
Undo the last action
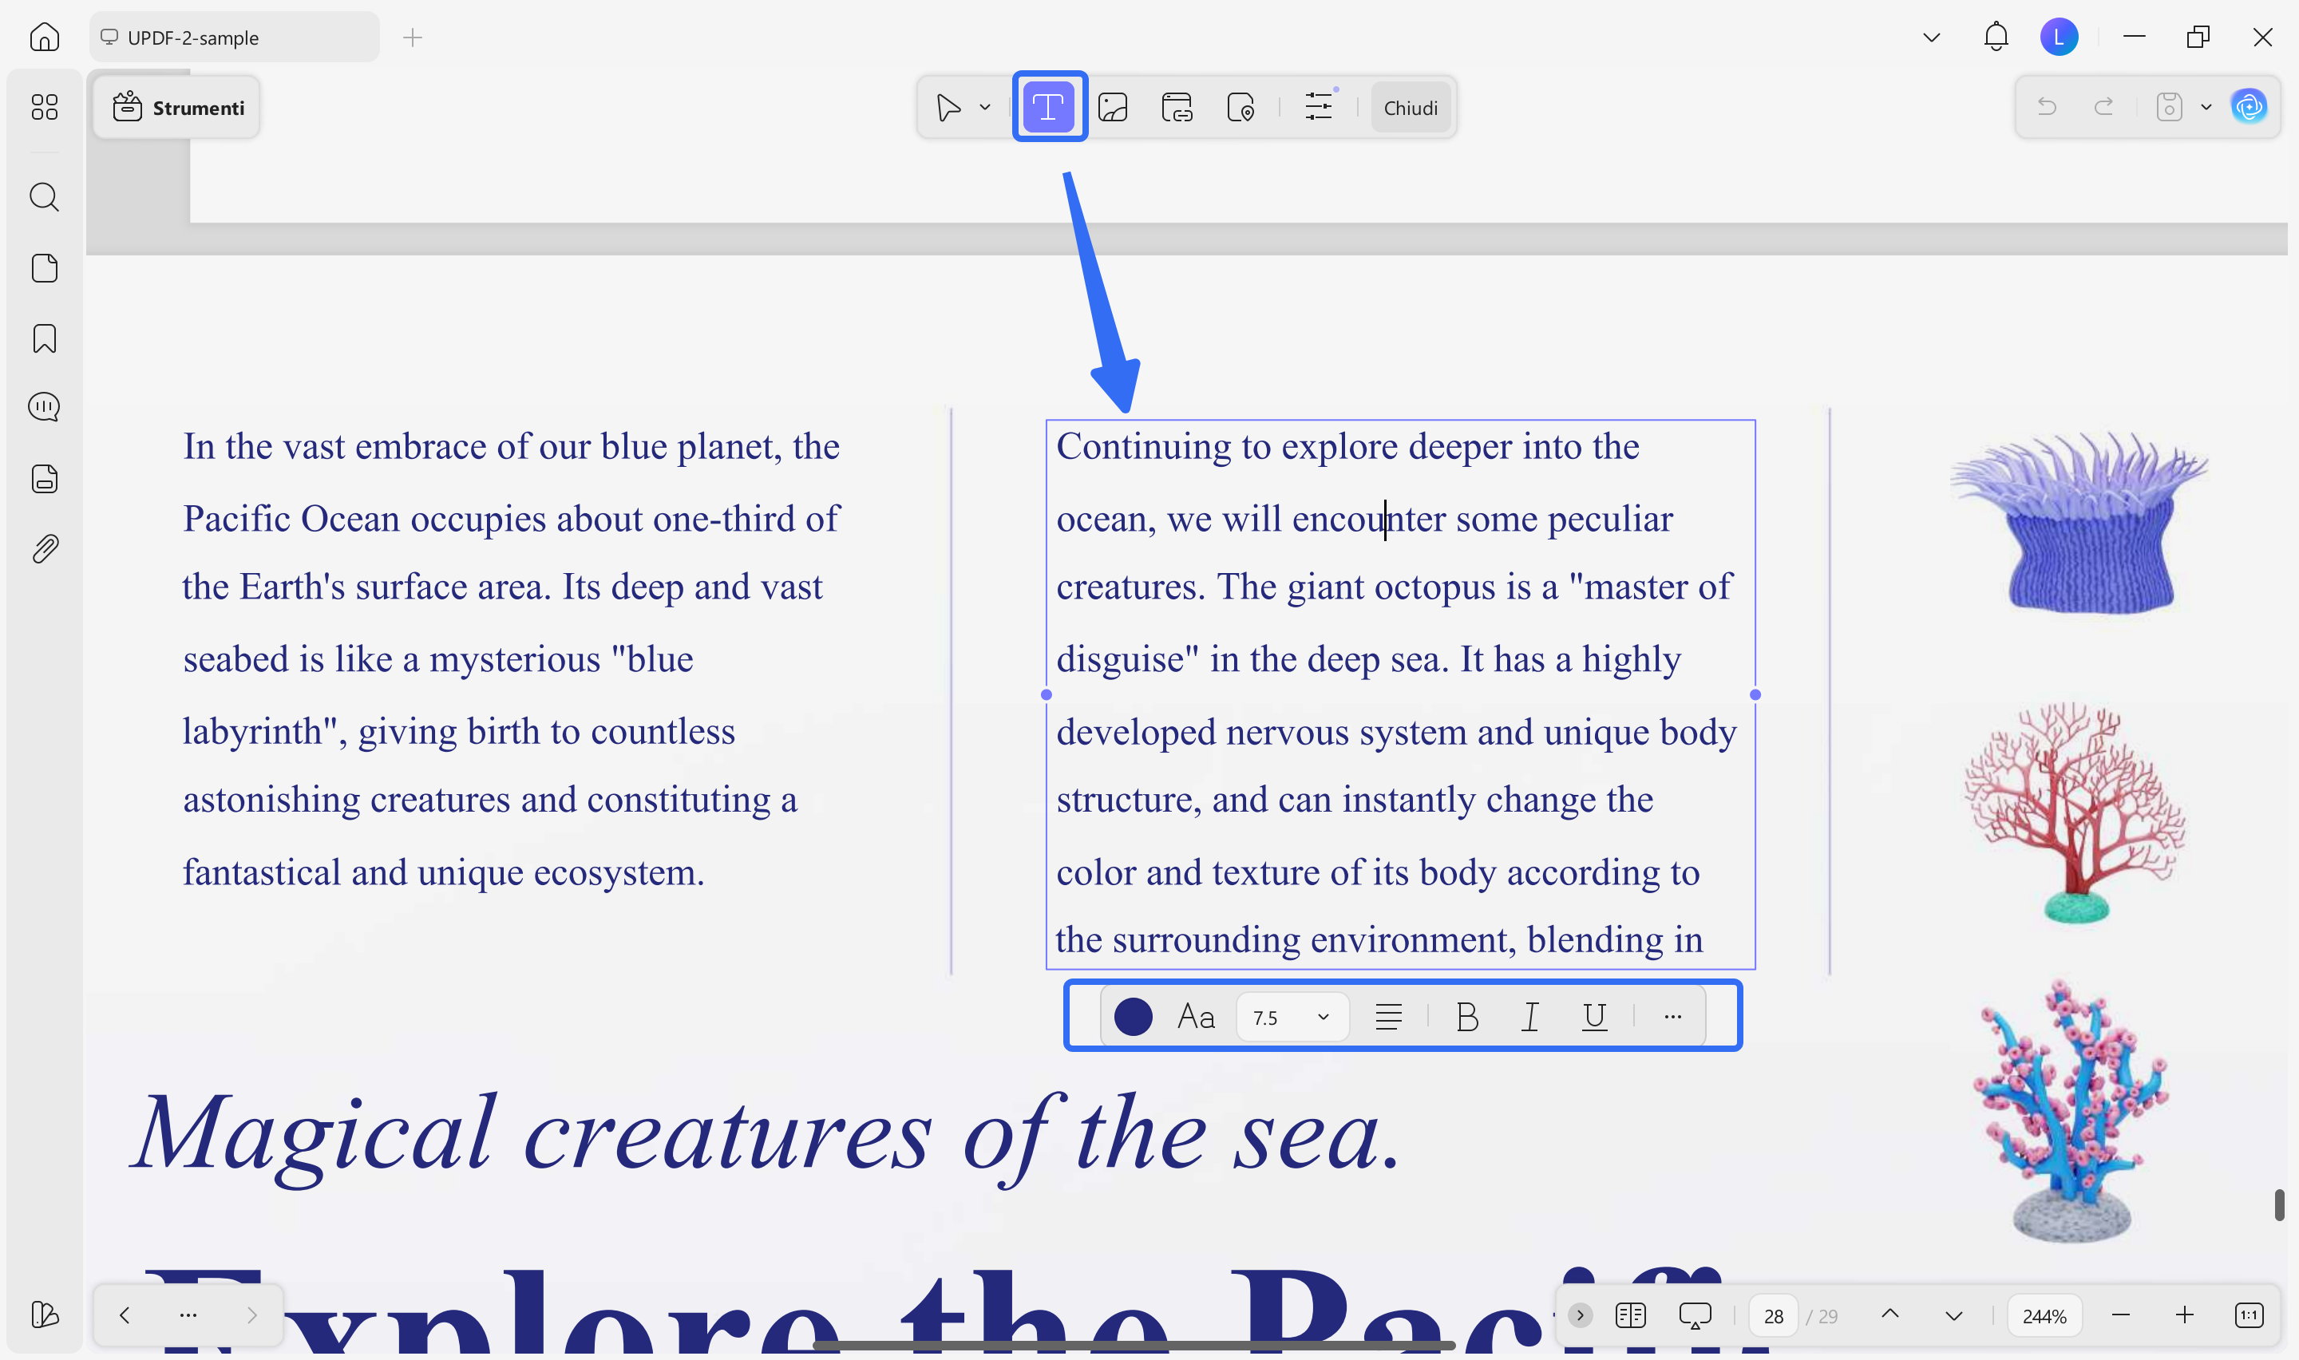click(x=2046, y=107)
